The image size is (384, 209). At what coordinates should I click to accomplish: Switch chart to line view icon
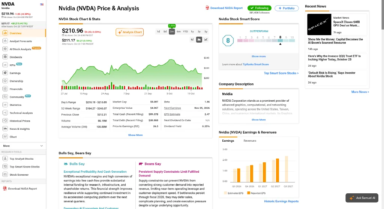206,40
